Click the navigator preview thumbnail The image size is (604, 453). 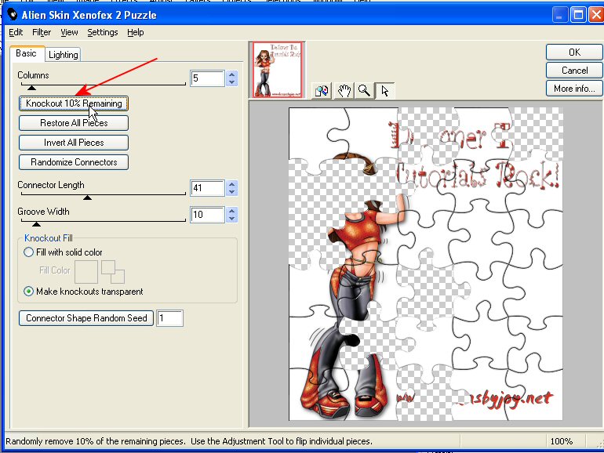(277, 70)
